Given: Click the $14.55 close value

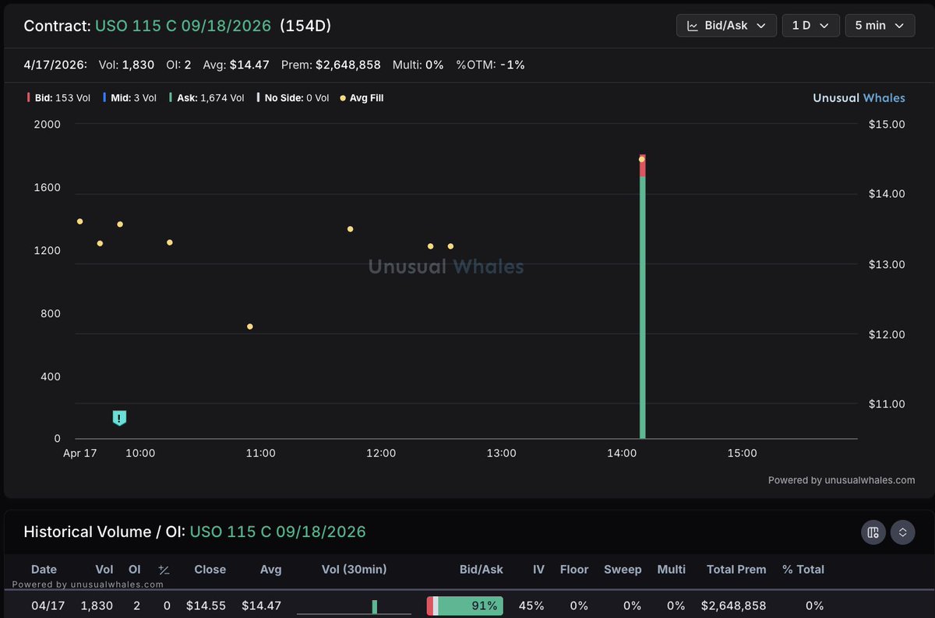Looking at the screenshot, I should click(x=206, y=606).
